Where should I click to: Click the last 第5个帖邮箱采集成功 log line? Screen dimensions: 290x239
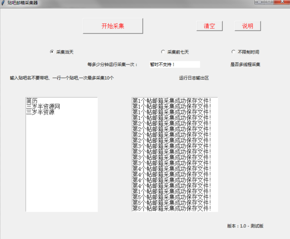[x=172, y=208]
